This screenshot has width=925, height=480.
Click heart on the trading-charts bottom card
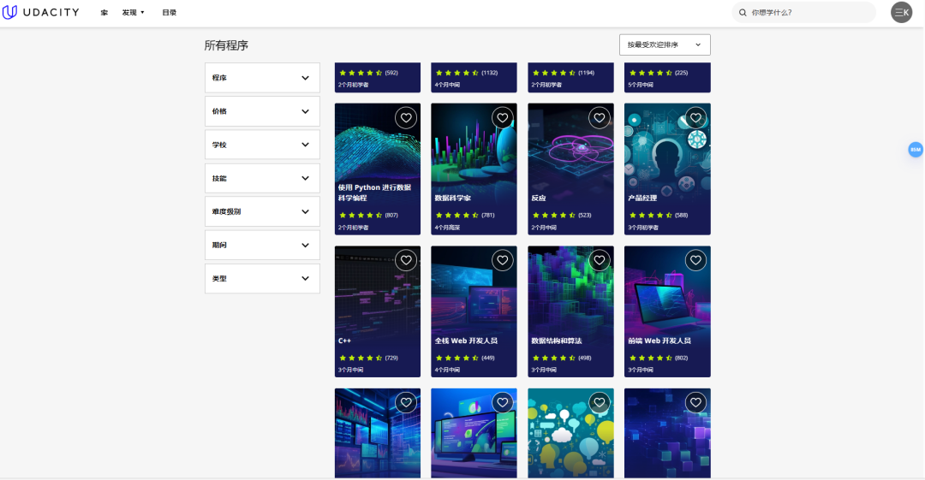pos(406,403)
